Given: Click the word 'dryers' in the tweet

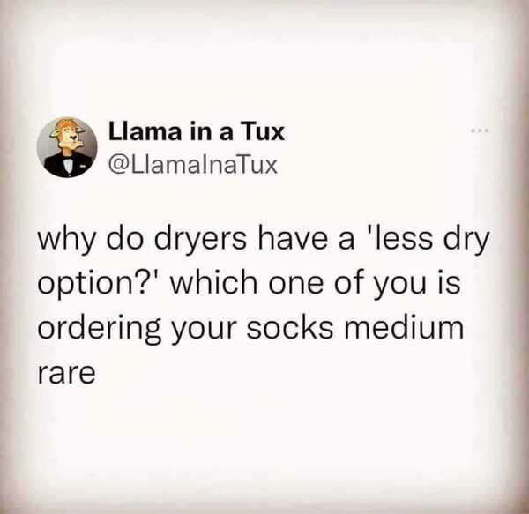Looking at the screenshot, I should coord(200,241).
